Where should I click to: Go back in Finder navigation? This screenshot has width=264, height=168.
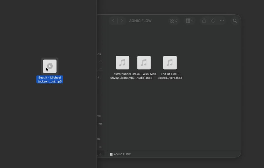[113, 21]
